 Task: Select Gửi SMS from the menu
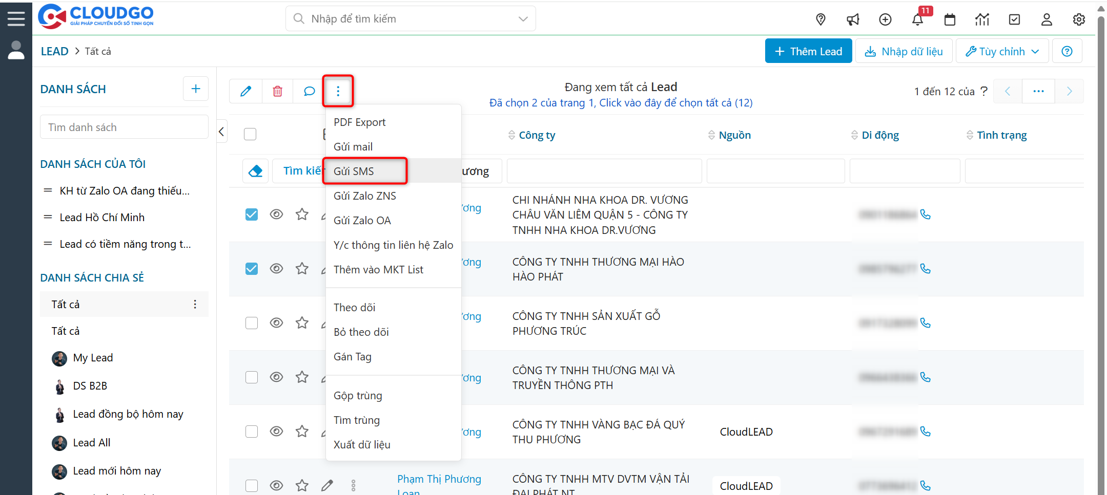[354, 171]
